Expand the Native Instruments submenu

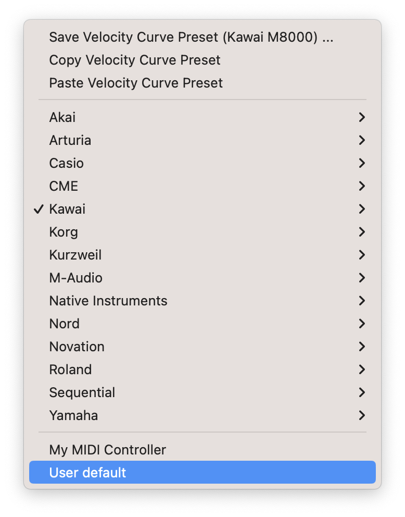click(362, 300)
